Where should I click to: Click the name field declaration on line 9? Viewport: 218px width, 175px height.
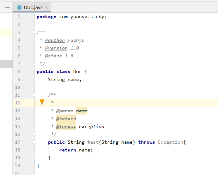73,79
